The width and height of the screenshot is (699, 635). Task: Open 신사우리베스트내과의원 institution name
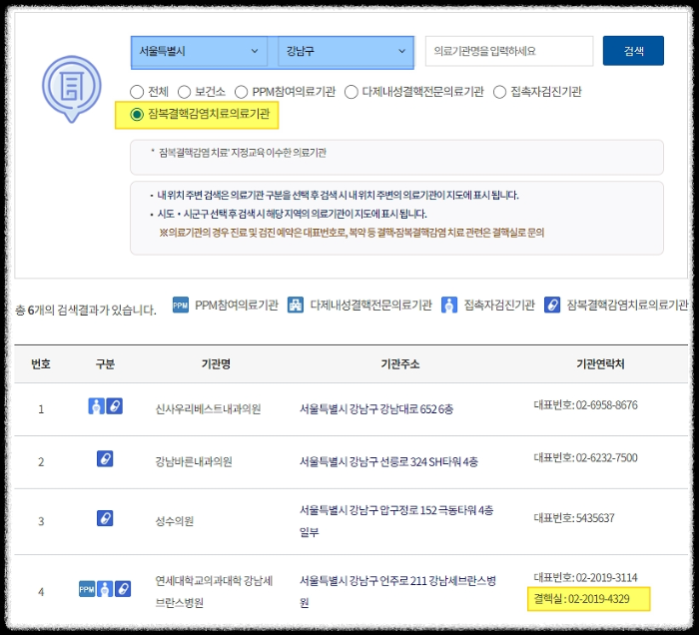click(208, 409)
